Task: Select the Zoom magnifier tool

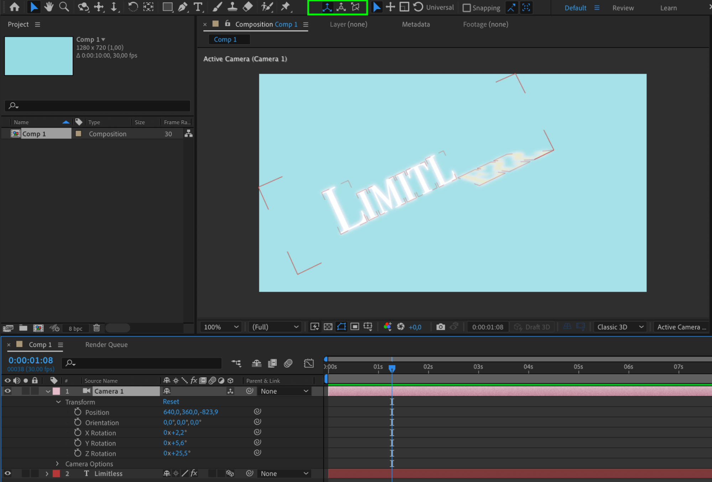Action: [x=64, y=7]
